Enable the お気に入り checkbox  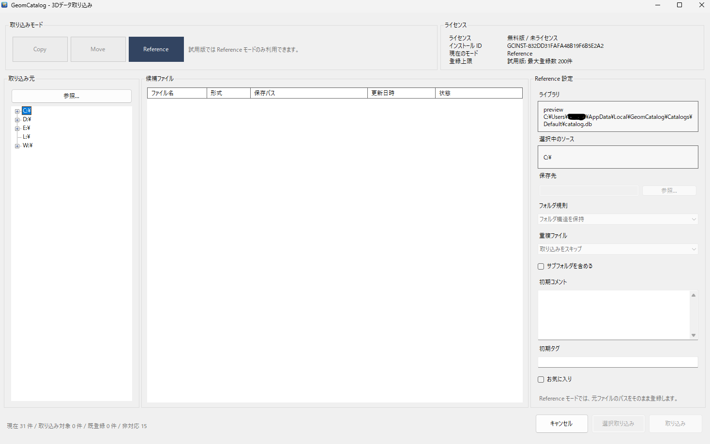[x=541, y=379]
